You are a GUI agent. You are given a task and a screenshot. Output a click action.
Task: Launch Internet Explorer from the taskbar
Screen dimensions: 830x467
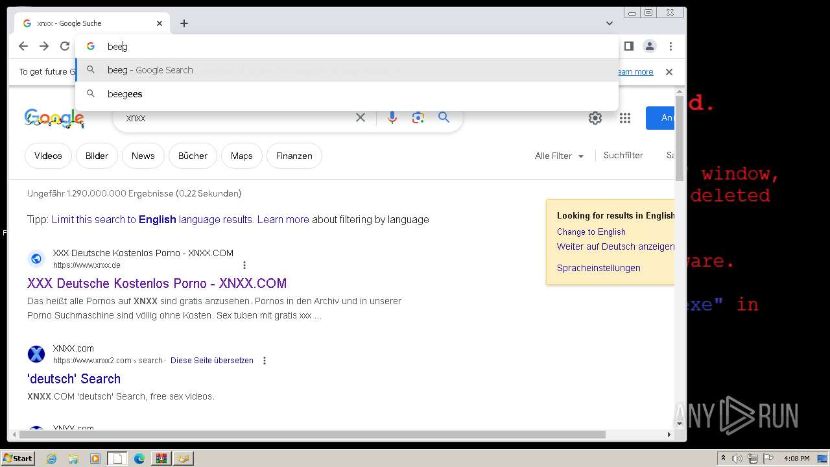(51, 459)
